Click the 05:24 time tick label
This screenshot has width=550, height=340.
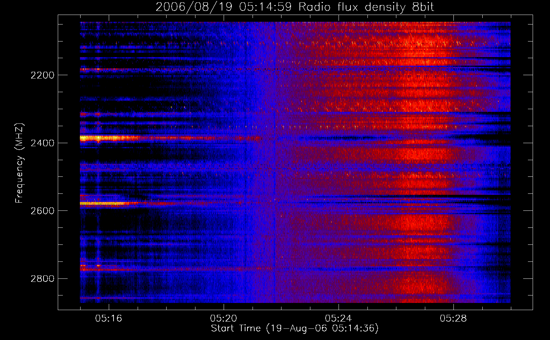click(339, 319)
